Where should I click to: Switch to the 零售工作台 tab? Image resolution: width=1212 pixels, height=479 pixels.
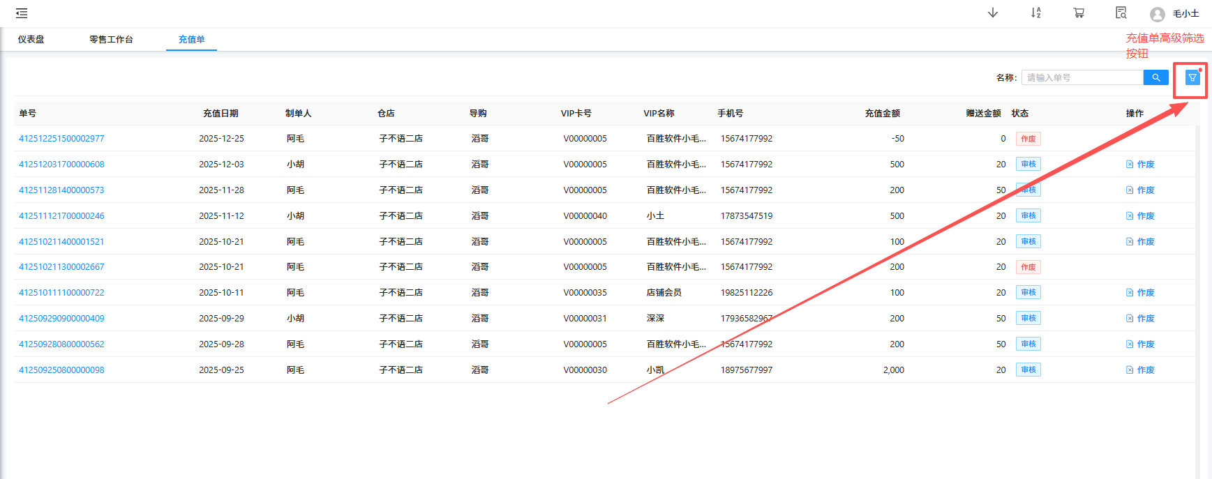point(111,39)
